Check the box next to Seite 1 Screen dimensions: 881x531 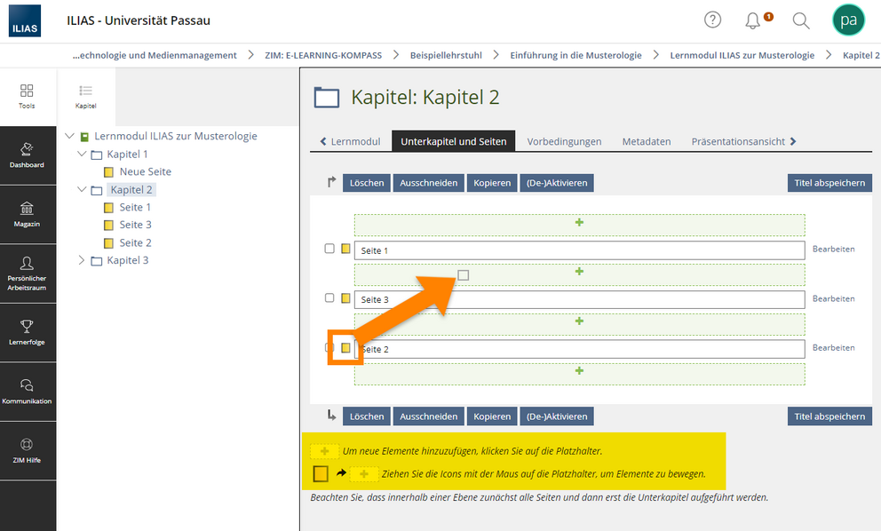click(x=329, y=250)
